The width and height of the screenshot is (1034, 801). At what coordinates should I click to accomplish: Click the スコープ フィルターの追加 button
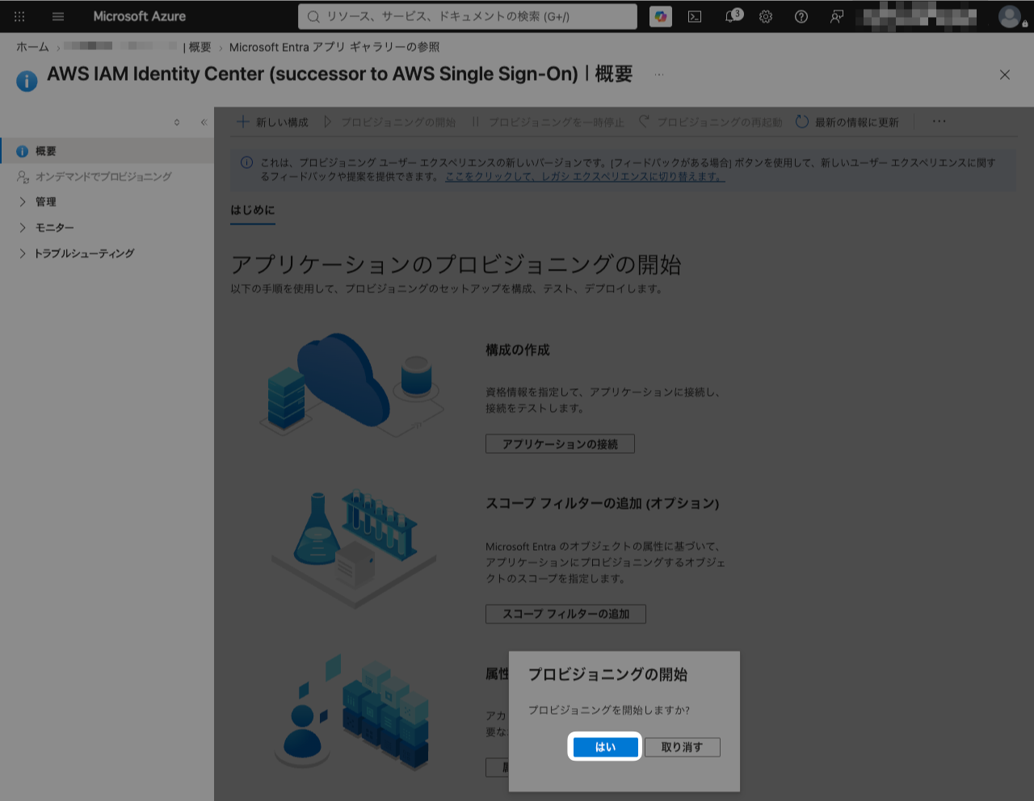(565, 614)
